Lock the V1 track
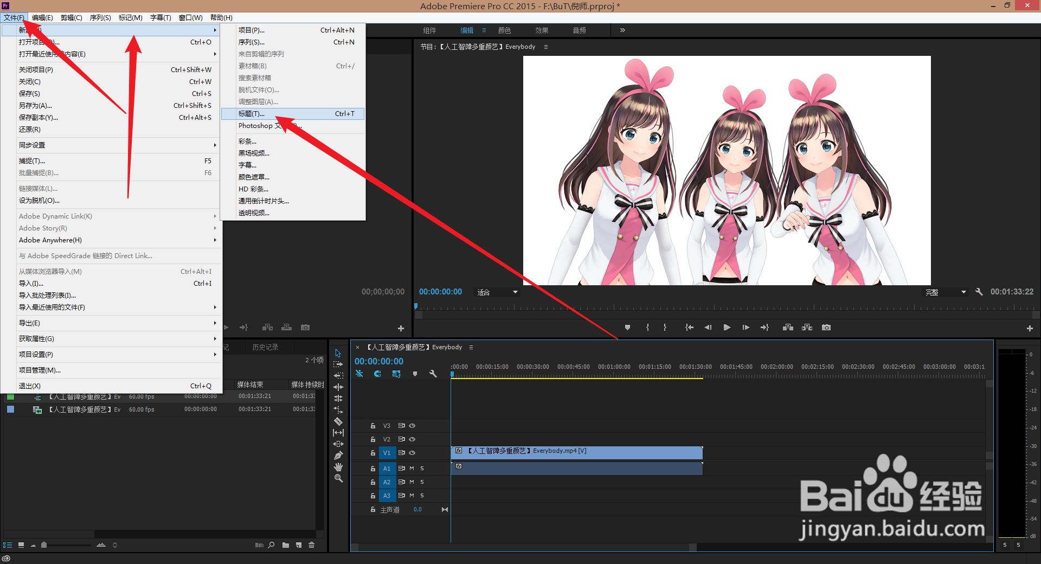 (x=373, y=453)
